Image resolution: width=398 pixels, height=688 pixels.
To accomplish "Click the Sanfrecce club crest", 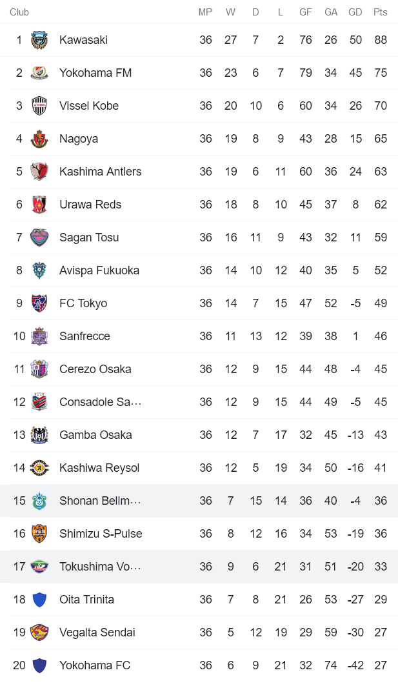I will coord(40,336).
